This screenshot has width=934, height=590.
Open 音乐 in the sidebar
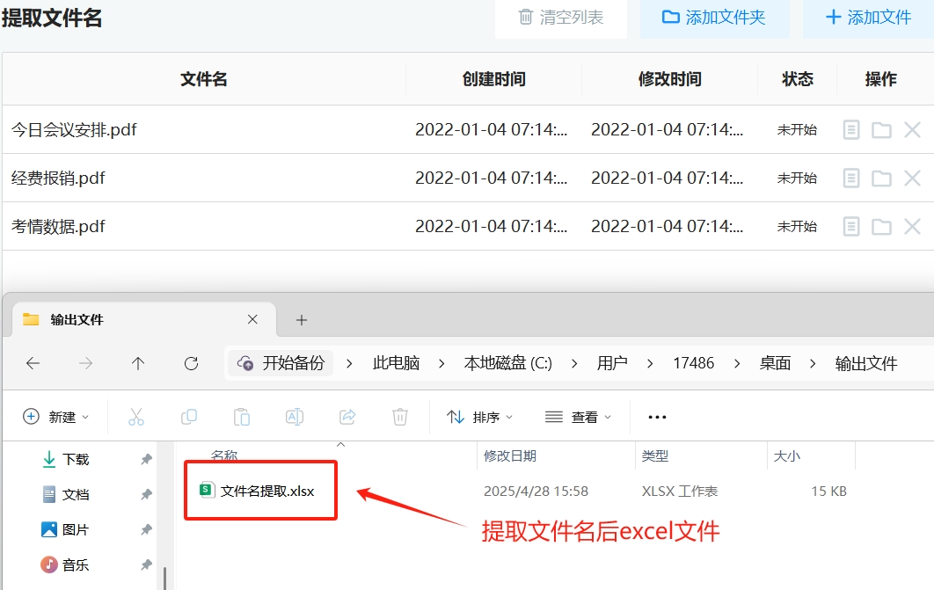(66, 565)
